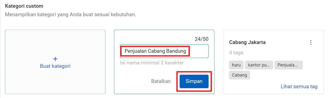Click empty area of Buat kategori card

pos(55,82)
